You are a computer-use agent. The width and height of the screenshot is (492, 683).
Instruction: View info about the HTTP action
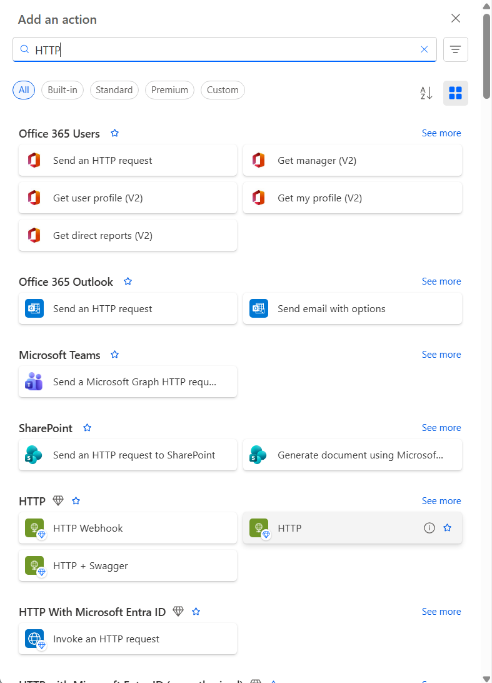429,528
